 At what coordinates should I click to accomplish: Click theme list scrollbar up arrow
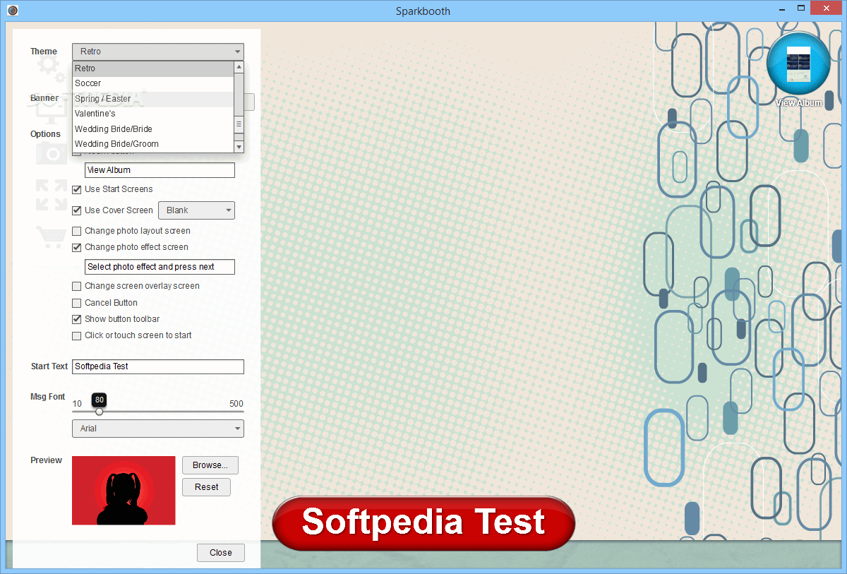[x=239, y=67]
